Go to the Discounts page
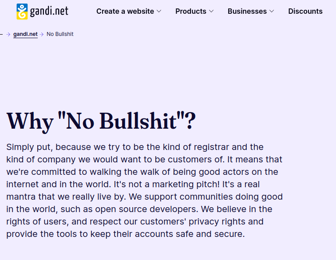 pos(305,12)
